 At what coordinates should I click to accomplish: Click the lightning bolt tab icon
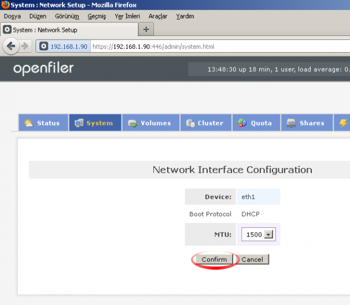(343, 123)
